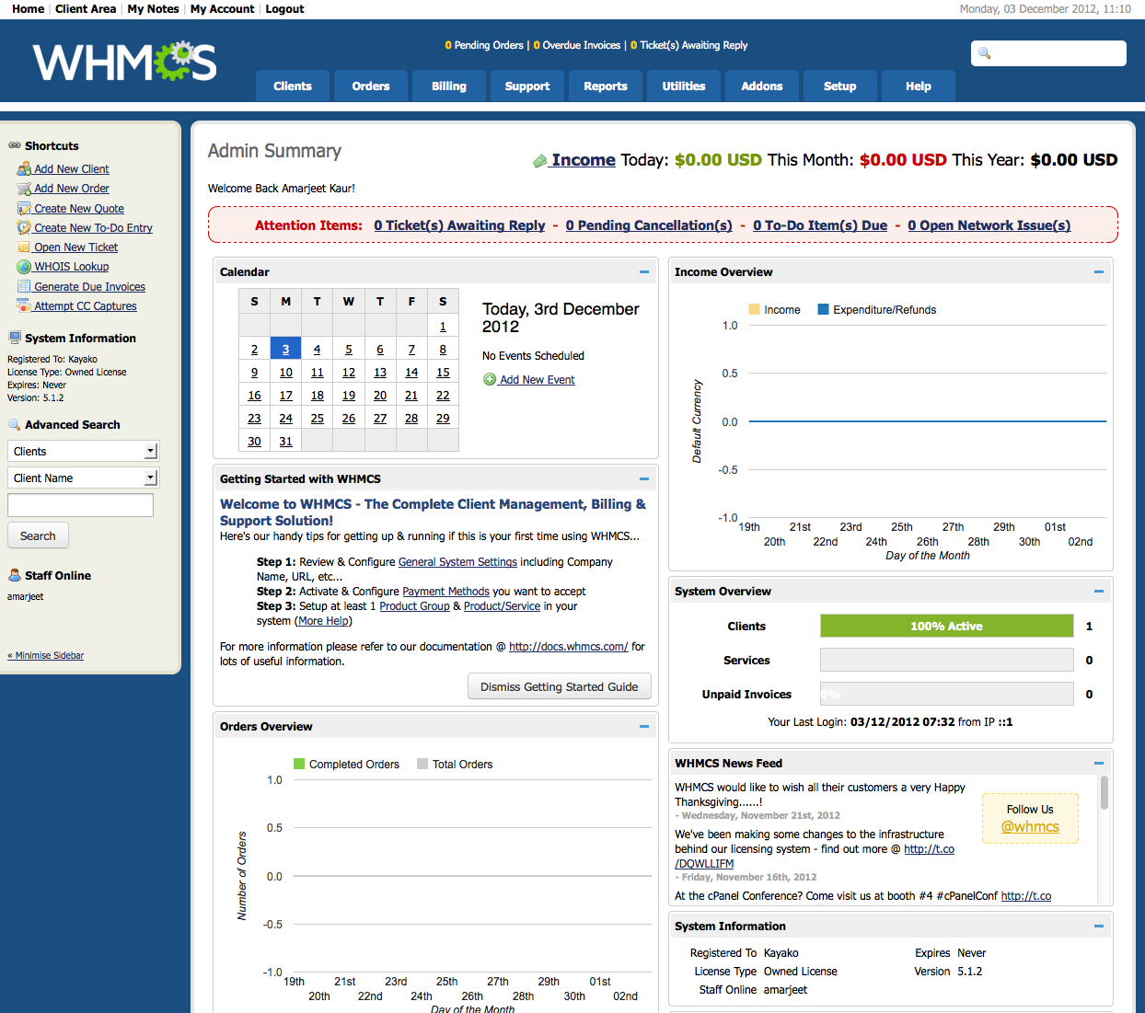Screen dimensions: 1145x1013
Task: Click the Total Orders legend swatch
Action: (x=422, y=764)
